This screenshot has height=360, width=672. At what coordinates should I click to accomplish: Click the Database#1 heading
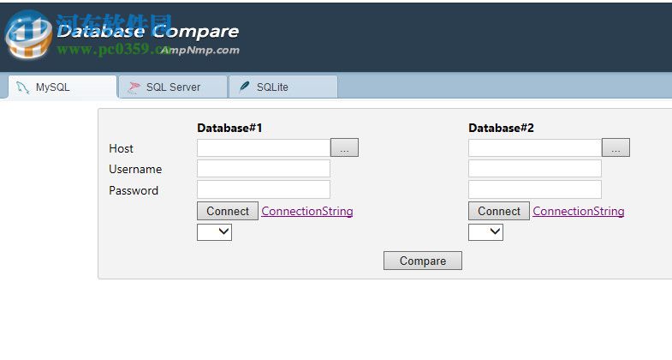229,128
